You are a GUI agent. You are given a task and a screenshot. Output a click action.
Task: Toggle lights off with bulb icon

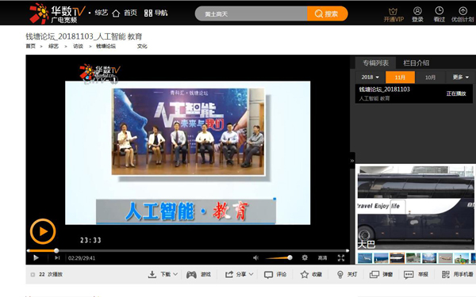pos(340,275)
